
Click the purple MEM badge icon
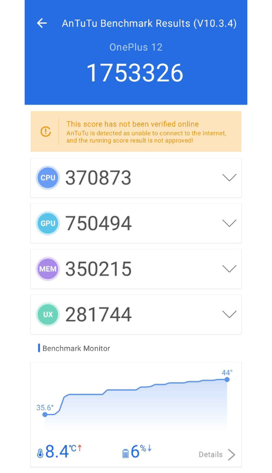point(48,269)
